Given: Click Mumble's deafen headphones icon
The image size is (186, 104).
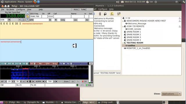Looking at the screenshot, I should point(105,14).
